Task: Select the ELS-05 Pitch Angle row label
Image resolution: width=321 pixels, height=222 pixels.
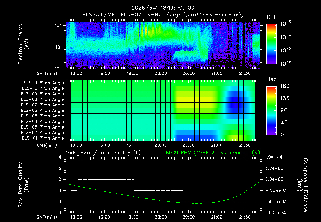Action: (x=42, y=116)
